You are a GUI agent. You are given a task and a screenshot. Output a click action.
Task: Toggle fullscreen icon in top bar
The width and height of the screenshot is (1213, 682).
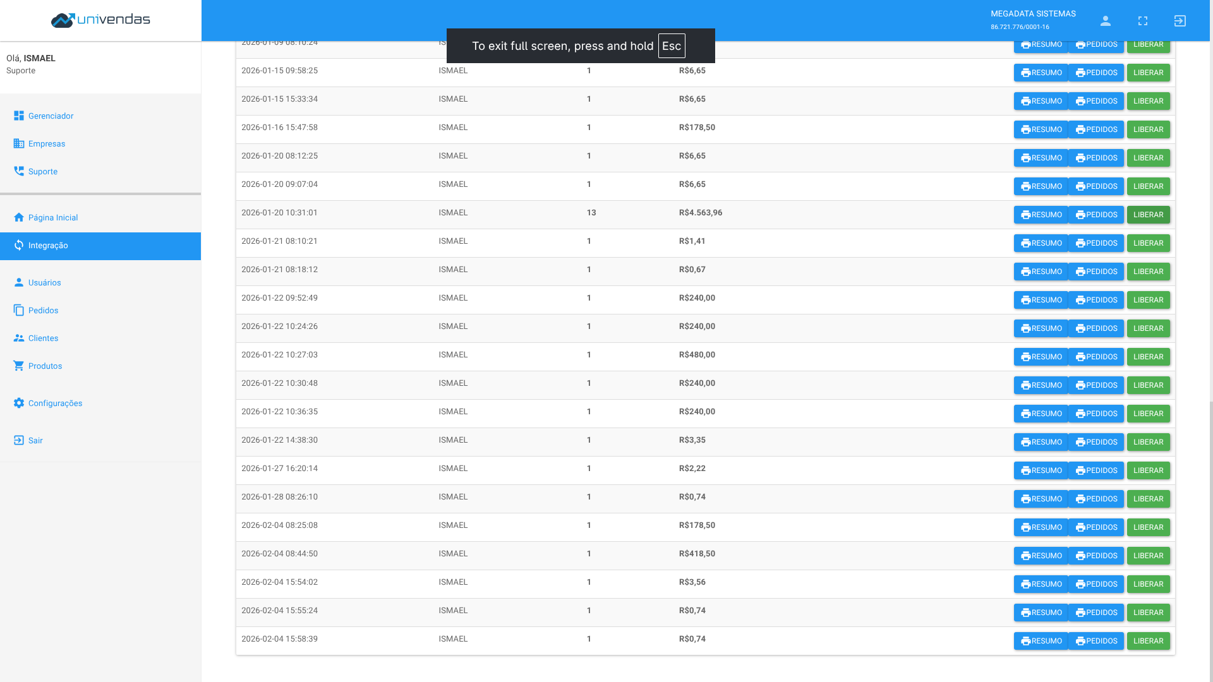[x=1142, y=21]
